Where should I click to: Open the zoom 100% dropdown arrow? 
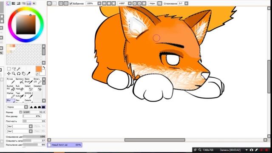tap(99, 3)
